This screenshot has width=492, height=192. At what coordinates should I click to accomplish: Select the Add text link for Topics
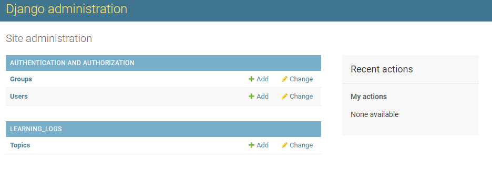(x=263, y=145)
